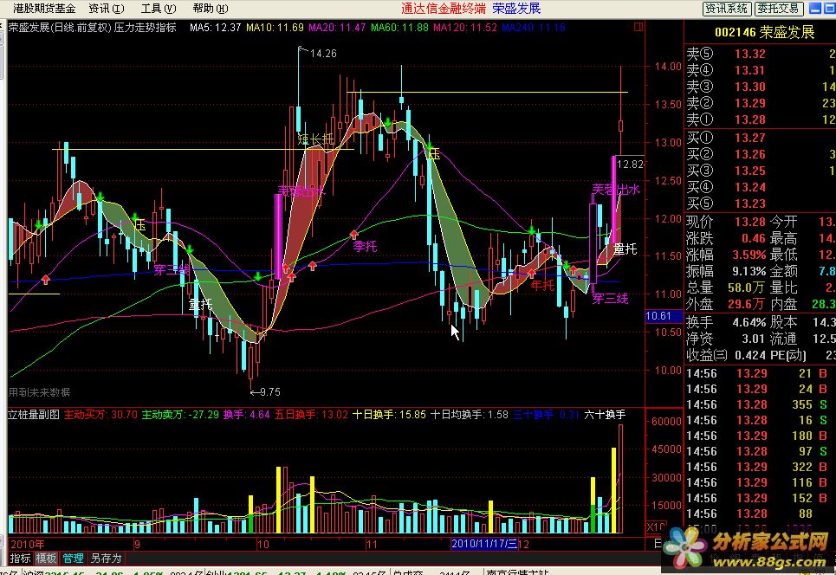This screenshot has height=575, width=836.
Task: Click the 管理 tab
Action: [73, 558]
